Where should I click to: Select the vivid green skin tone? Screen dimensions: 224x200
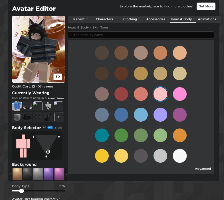tap(121, 135)
